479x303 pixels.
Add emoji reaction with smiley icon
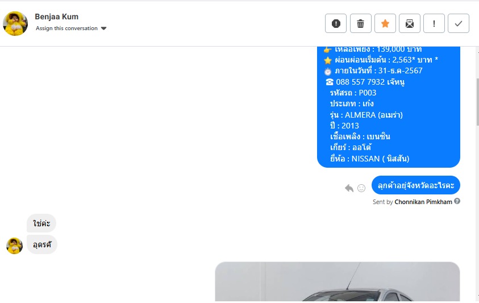[361, 188]
